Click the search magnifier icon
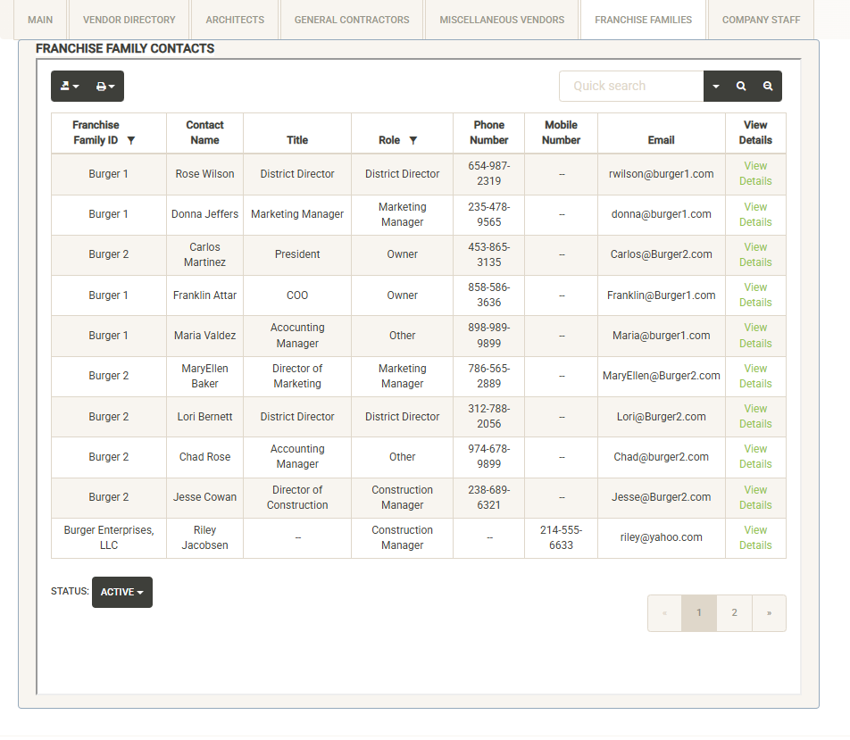The width and height of the screenshot is (850, 740). pyautogui.click(x=741, y=87)
